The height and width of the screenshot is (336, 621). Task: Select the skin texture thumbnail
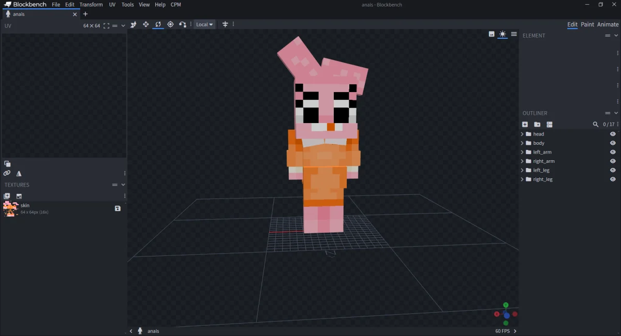[10, 209]
